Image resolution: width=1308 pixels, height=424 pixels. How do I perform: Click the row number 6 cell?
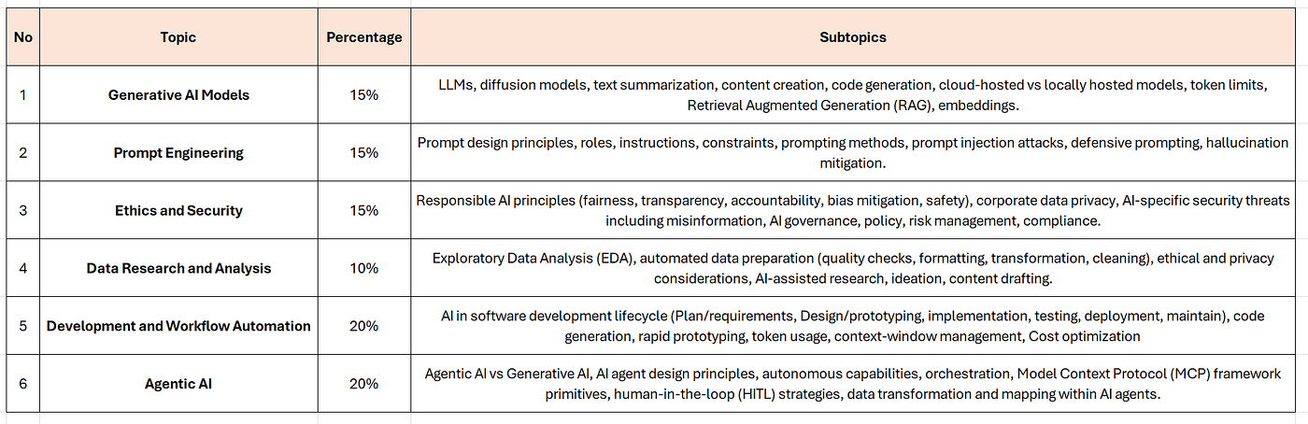coord(23,384)
